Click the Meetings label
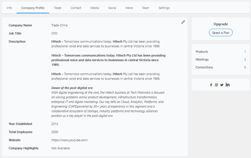This screenshot has height=158, width=251. (202, 59)
